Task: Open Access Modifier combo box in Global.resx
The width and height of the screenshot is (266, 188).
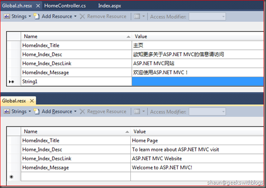Action: tap(207, 112)
